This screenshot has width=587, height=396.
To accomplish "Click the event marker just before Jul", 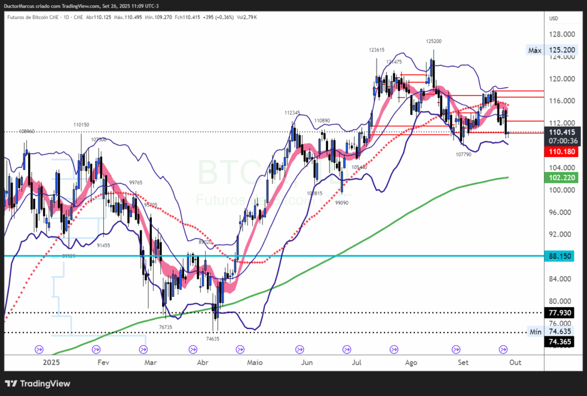I will 346,349.
